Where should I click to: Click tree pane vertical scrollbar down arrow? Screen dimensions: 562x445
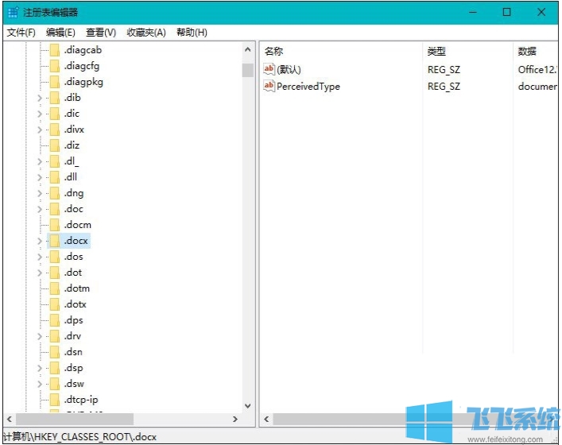coord(247,405)
